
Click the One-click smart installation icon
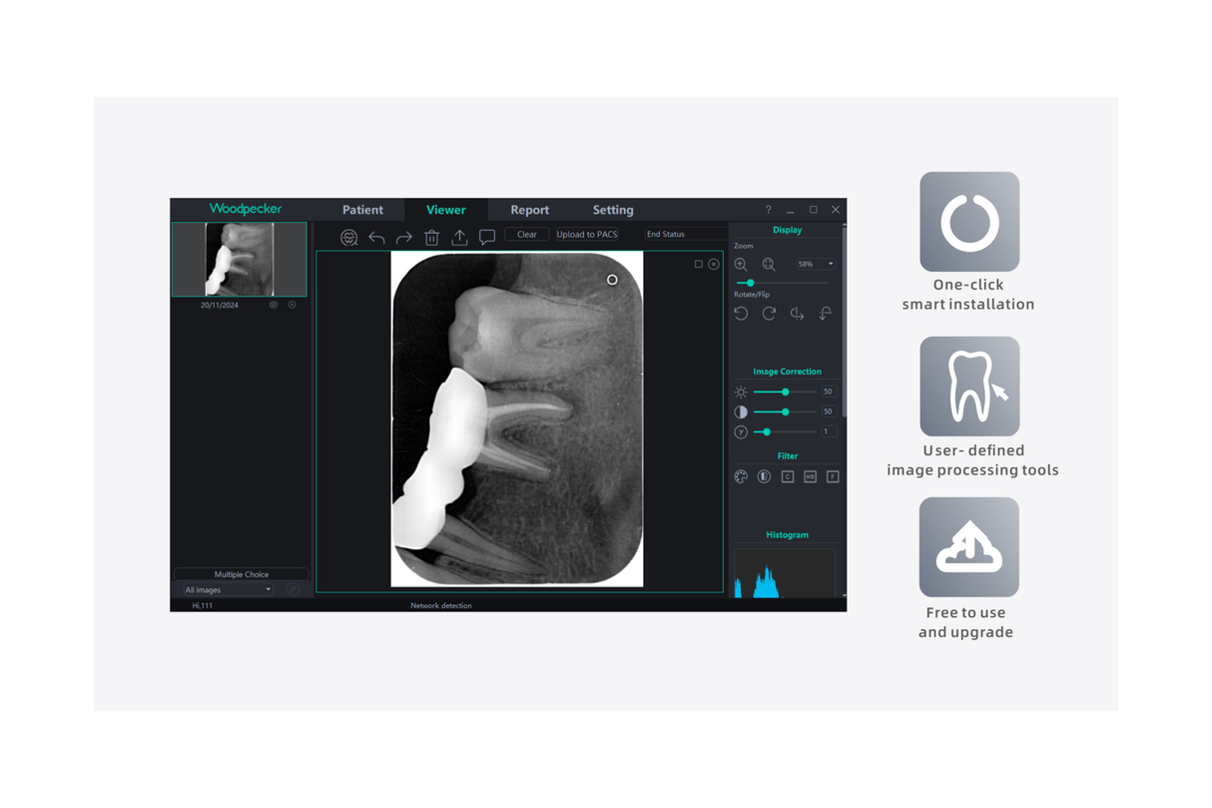(x=969, y=222)
